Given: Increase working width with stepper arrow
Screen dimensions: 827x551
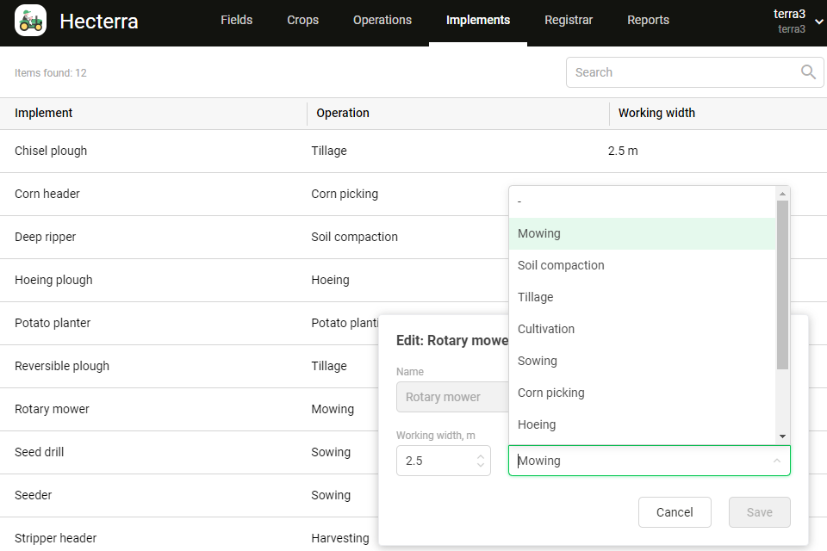Looking at the screenshot, I should (x=481, y=455).
